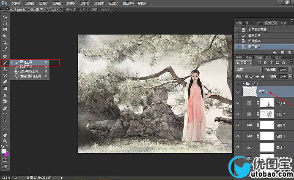This screenshot has height=180, width=294.
Task: Hide the 曲线 2 adjustment layer
Action: 238,114
